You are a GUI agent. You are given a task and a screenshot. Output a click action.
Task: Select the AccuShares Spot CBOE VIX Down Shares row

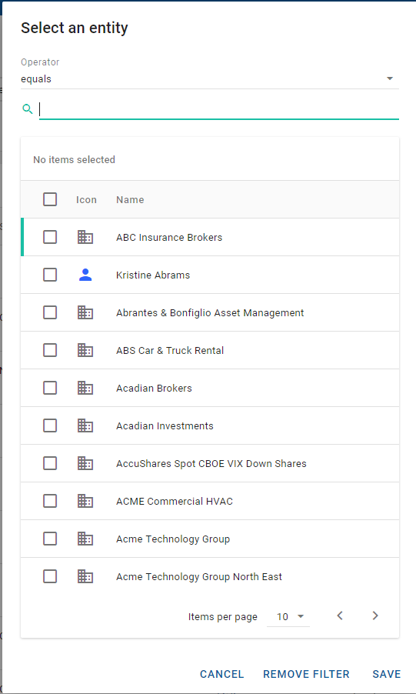210,463
